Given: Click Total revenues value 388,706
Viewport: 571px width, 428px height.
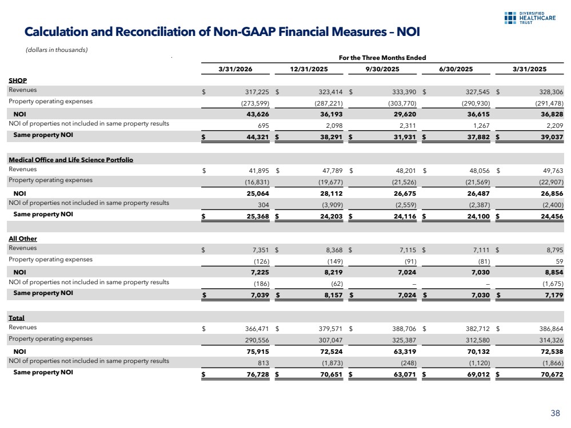Looking at the screenshot, I should [x=404, y=329].
